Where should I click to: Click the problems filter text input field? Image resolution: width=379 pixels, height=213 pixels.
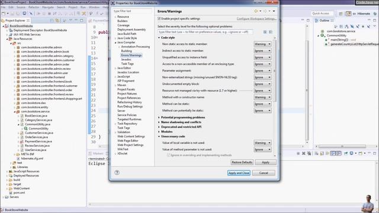tap(205, 32)
